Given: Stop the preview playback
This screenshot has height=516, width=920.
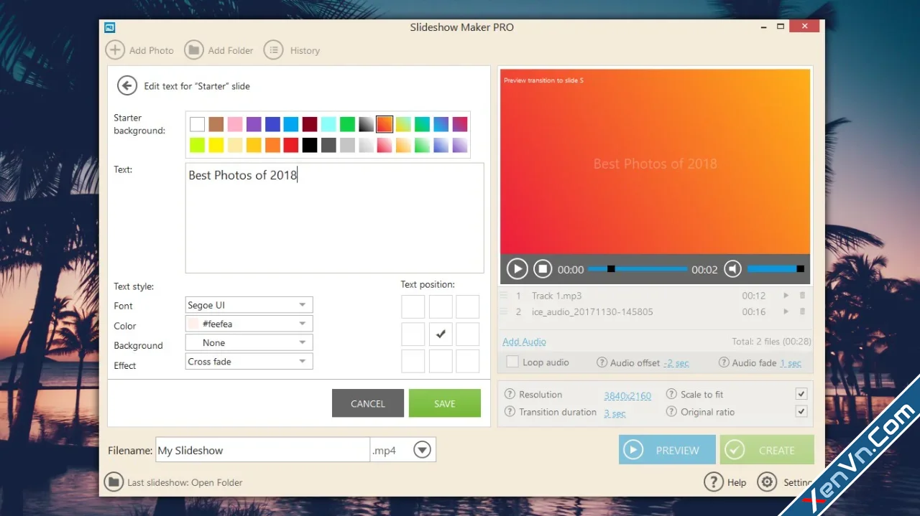Looking at the screenshot, I should [x=543, y=269].
